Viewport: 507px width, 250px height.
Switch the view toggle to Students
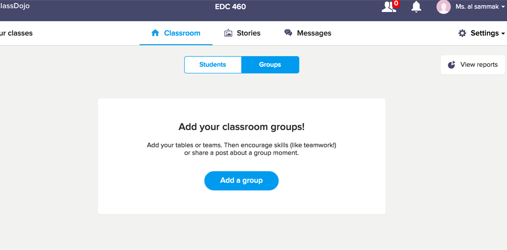point(213,65)
